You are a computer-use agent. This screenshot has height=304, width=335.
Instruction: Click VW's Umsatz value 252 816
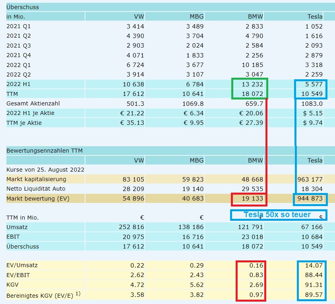pyautogui.click(x=132, y=227)
